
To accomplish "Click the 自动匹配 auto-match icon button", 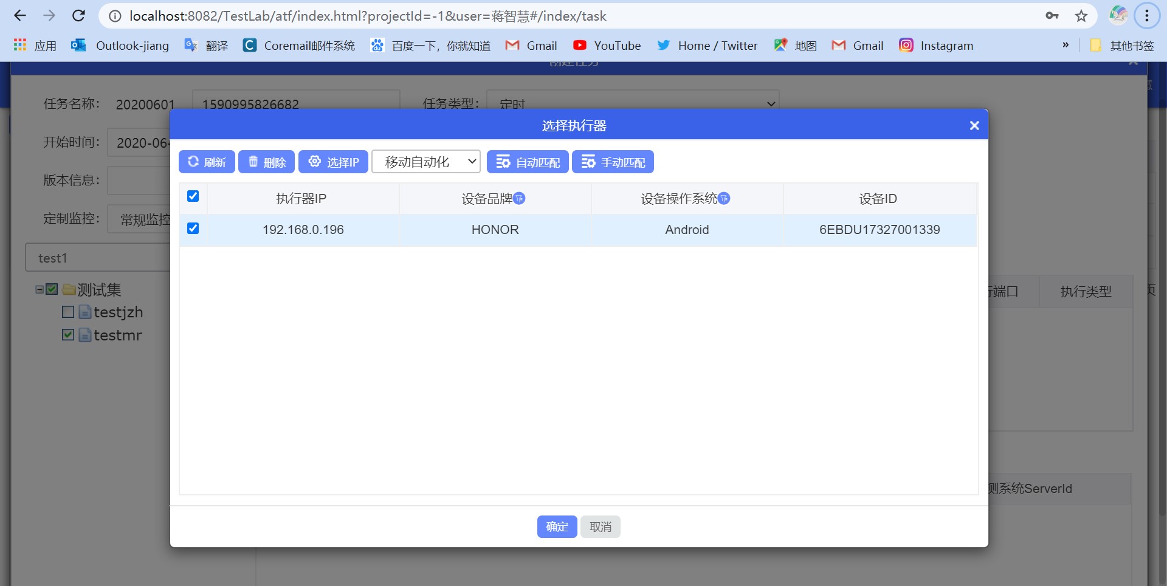I will pyautogui.click(x=504, y=162).
